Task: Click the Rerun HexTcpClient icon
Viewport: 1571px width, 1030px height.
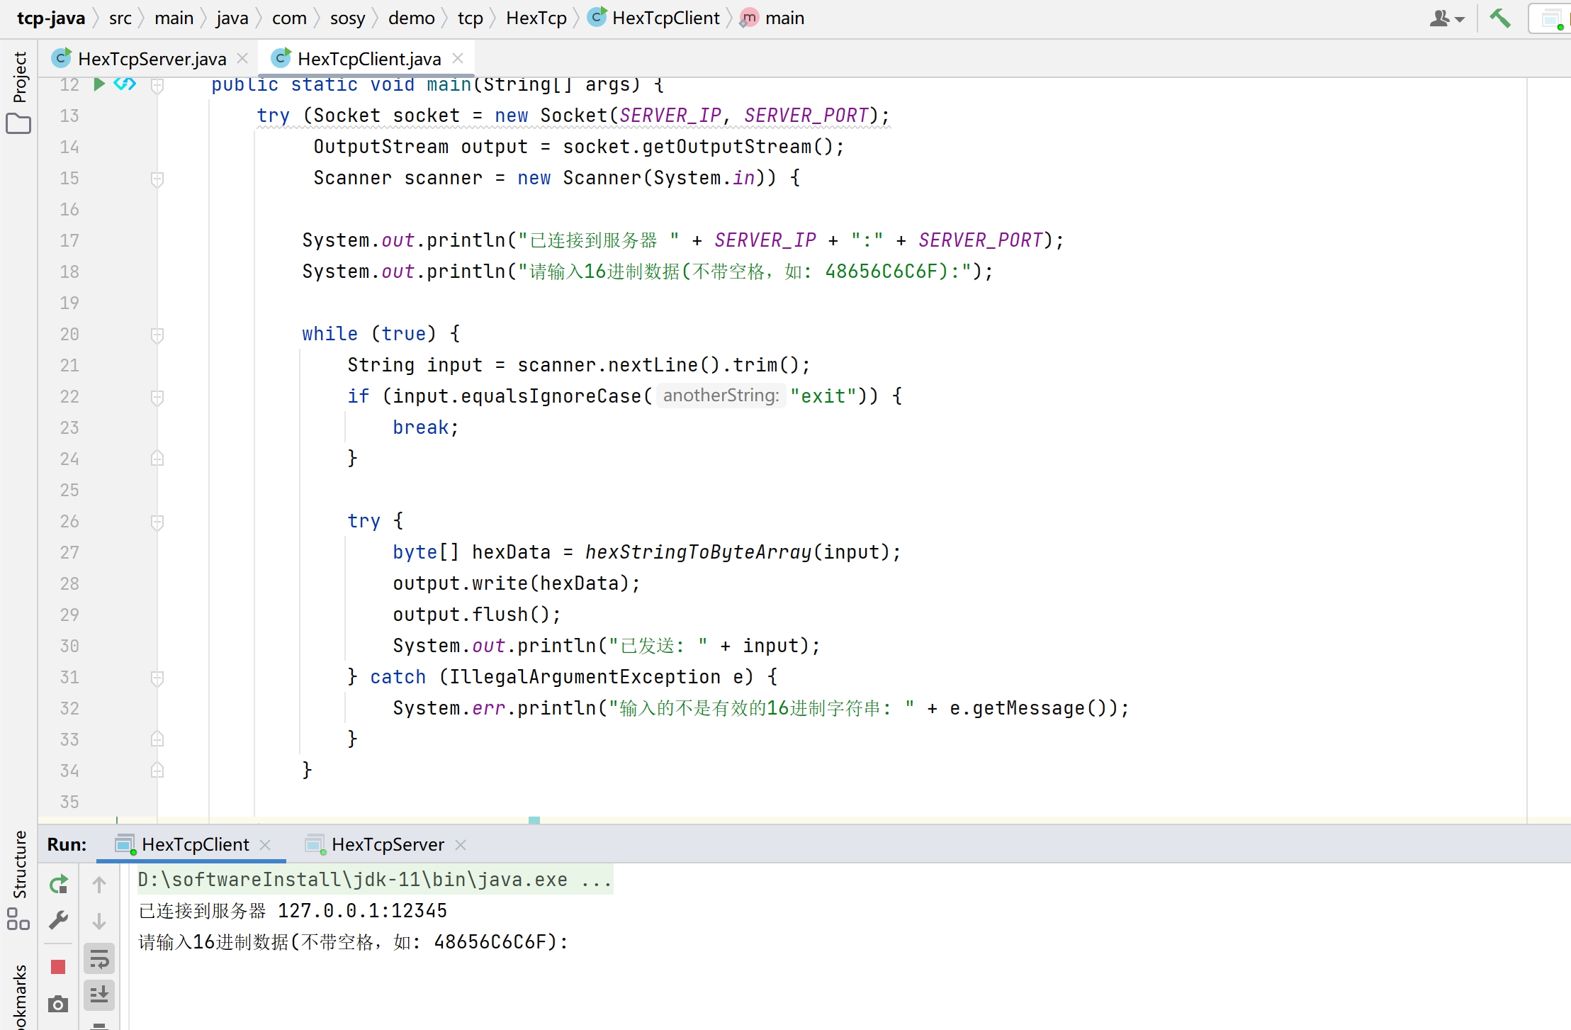Action: click(x=59, y=884)
